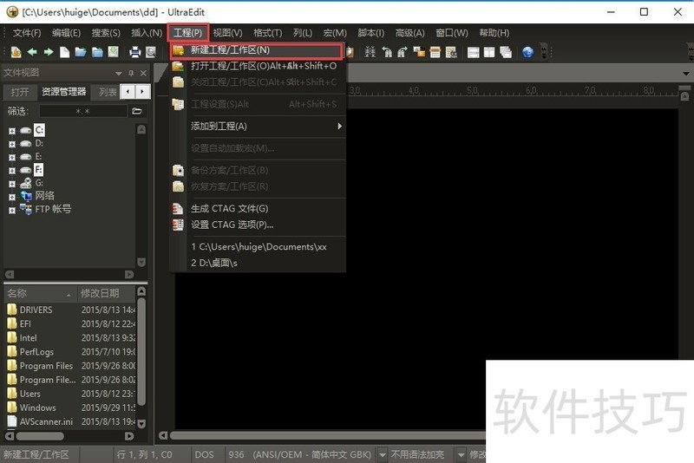This screenshot has width=694, height=463.
Task: Choose 生成 CTAG 文件(G) menu entry
Action: (x=257, y=209)
